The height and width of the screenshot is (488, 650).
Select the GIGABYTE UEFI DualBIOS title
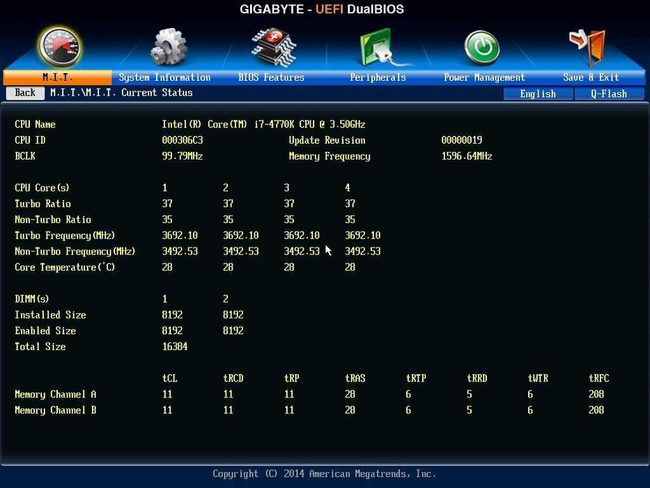point(322,9)
